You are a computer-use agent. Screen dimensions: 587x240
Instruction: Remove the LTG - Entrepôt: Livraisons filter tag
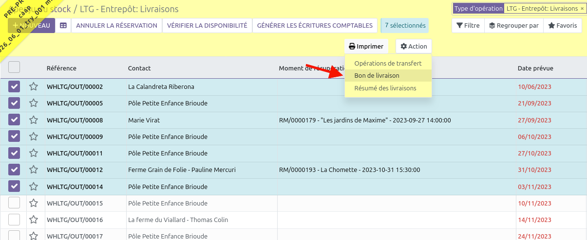tap(582, 9)
